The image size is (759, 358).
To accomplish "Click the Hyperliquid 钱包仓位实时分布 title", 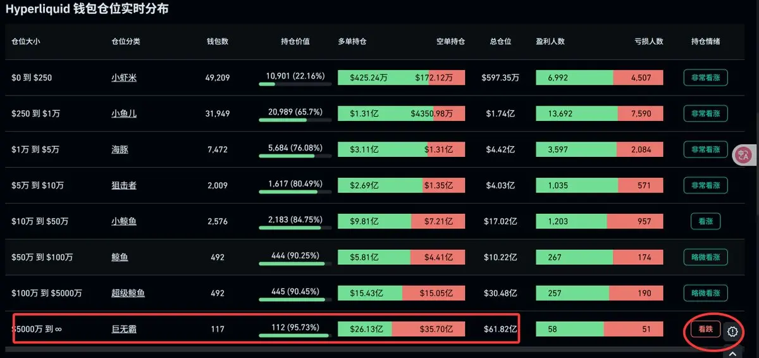I will click(x=87, y=9).
